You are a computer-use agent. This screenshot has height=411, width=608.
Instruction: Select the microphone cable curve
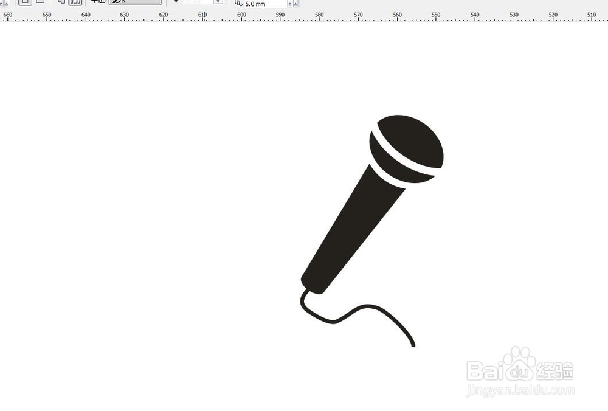pyautogui.click(x=358, y=318)
